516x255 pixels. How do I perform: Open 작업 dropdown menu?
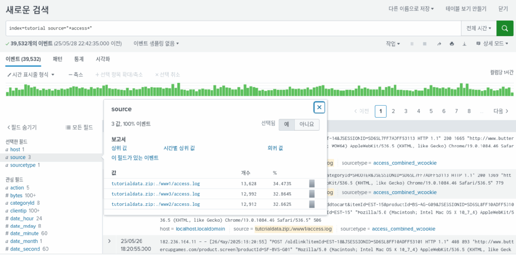[393, 44]
